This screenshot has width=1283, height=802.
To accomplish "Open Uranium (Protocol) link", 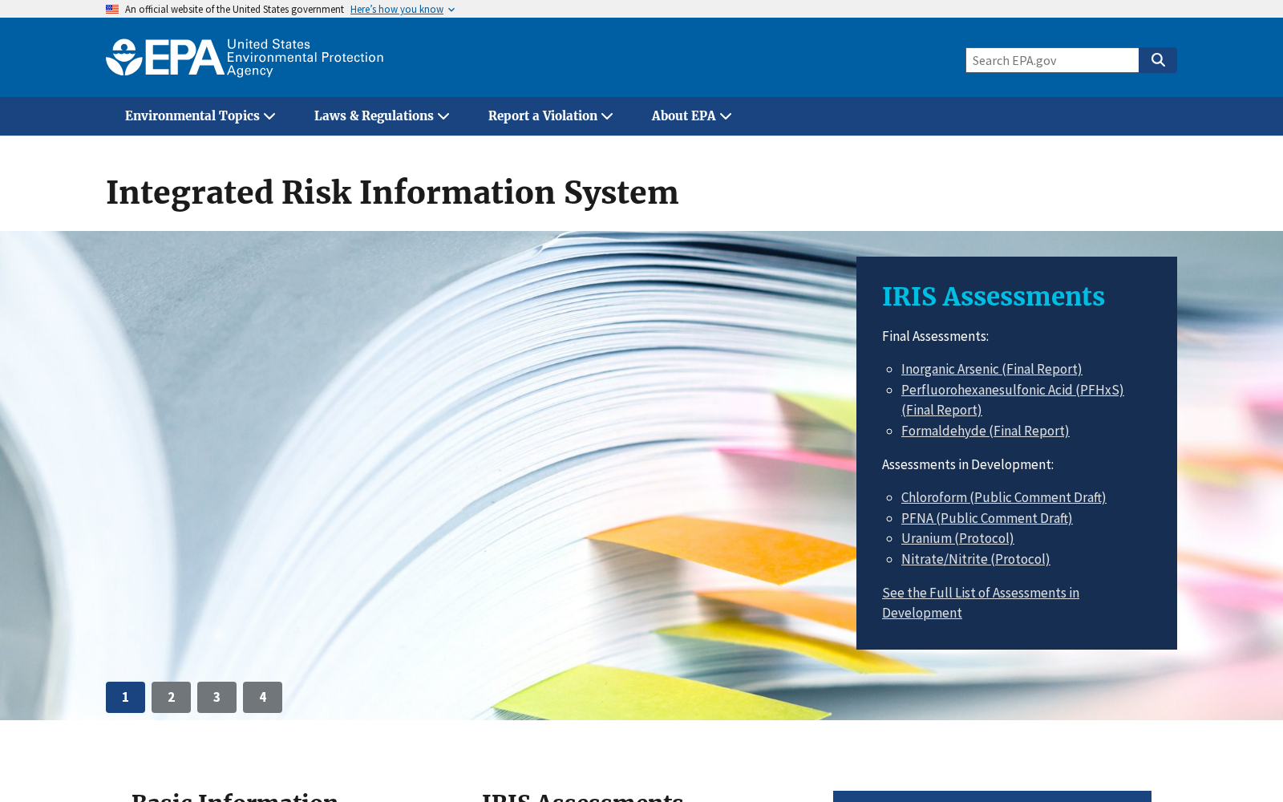I will point(957,538).
